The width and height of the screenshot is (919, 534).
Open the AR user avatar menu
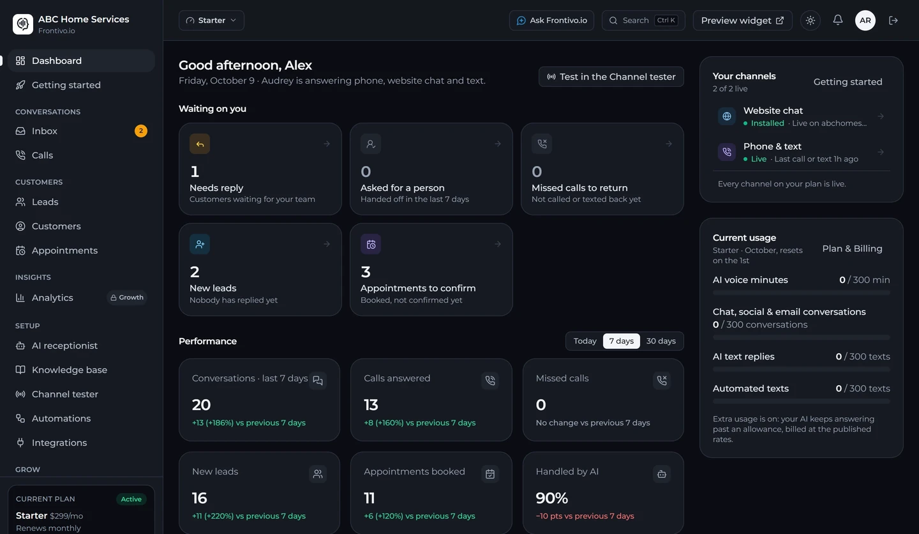[x=865, y=20]
